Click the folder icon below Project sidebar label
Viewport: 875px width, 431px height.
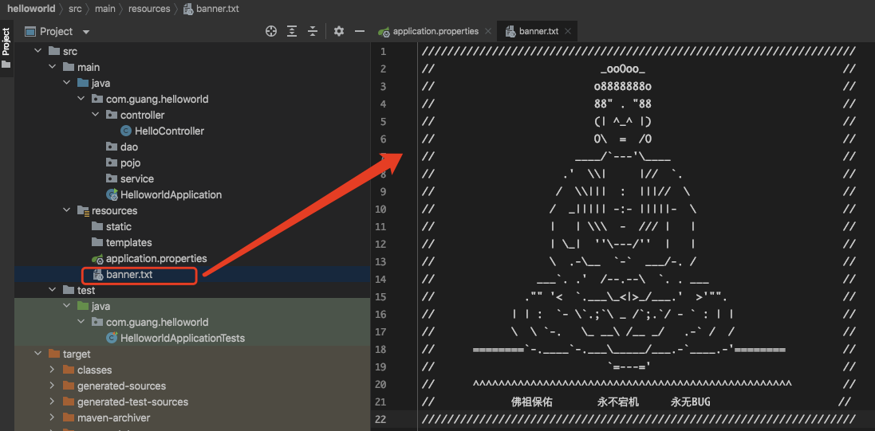(x=6, y=65)
